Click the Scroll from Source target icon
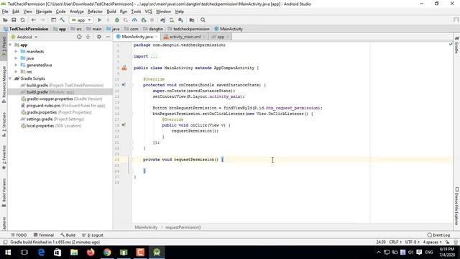Viewport: 460px width, 259px height. coord(79,37)
